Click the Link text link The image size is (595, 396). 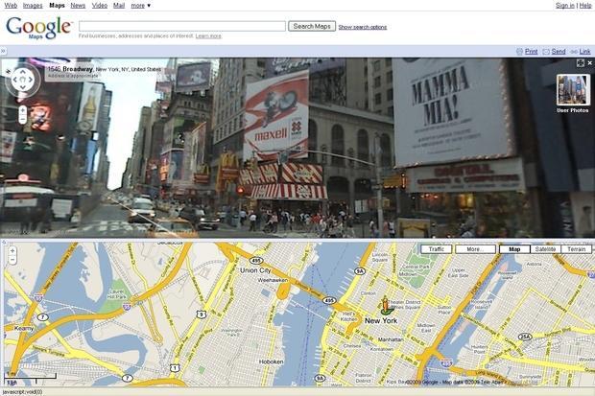click(x=584, y=52)
